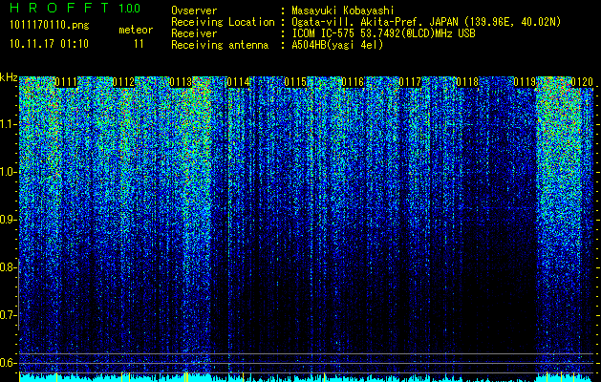Click the 0.9 kHz axis label
The height and width of the screenshot is (382, 601).
coord(9,220)
